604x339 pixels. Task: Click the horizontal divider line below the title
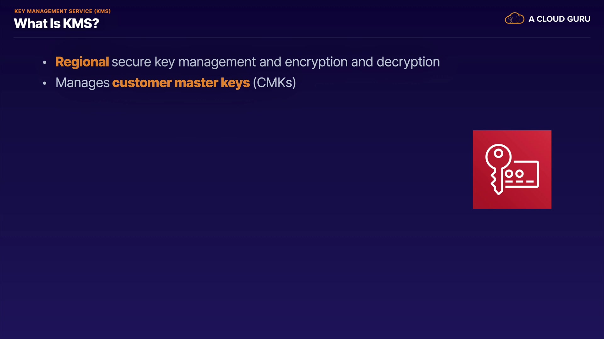pos(302,38)
